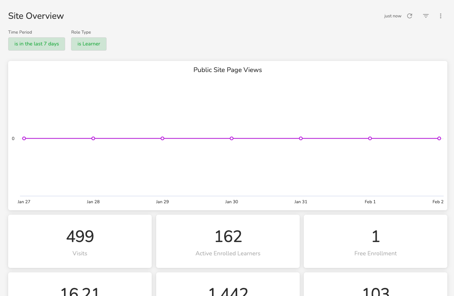Click the 'Feb 2' axis label
The width and height of the screenshot is (454, 296).
438,202
